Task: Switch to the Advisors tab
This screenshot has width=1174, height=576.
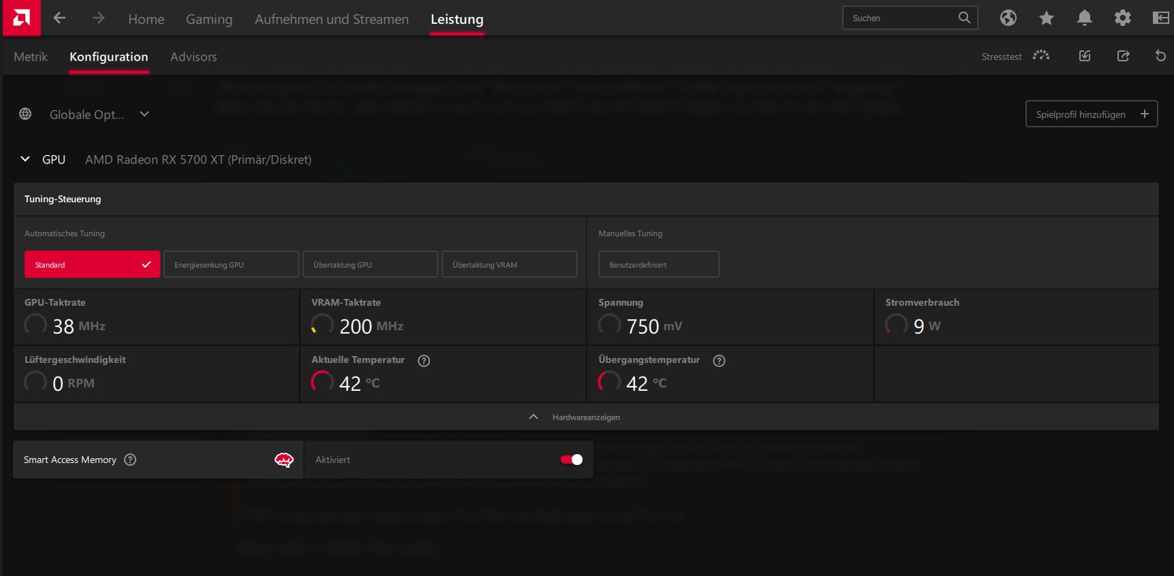Action: click(194, 57)
